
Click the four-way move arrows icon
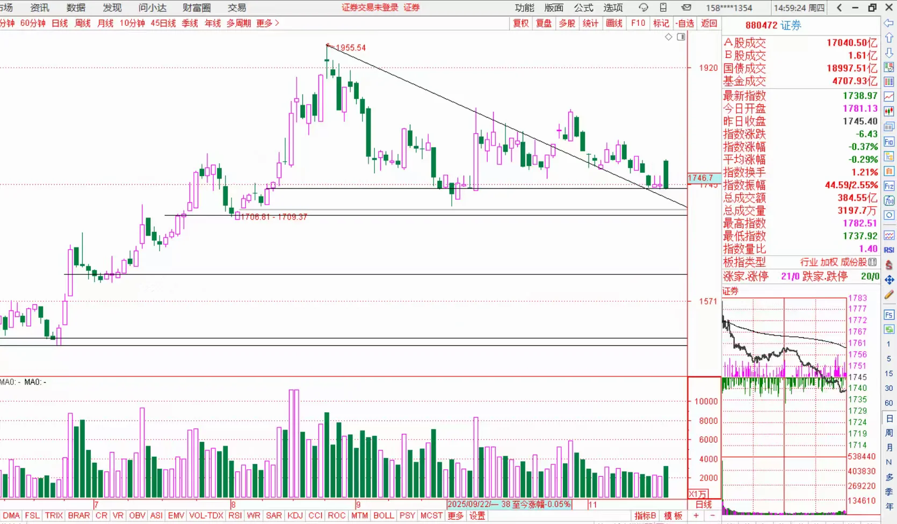click(x=889, y=280)
